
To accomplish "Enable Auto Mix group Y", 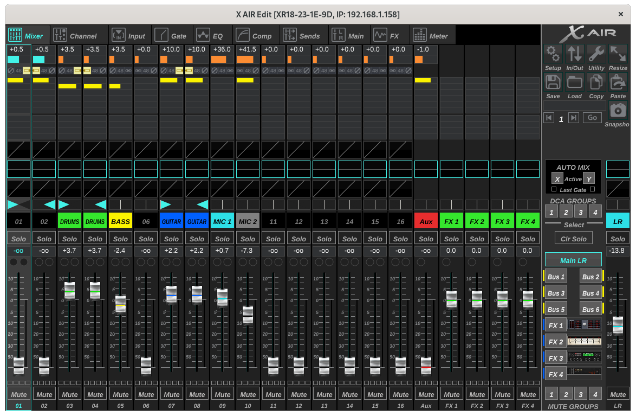I will click(x=588, y=179).
